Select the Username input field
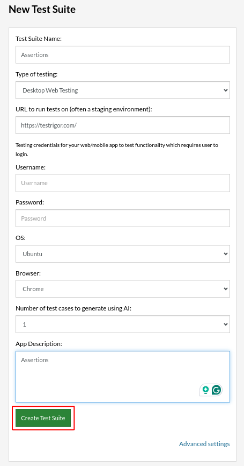 123,183
